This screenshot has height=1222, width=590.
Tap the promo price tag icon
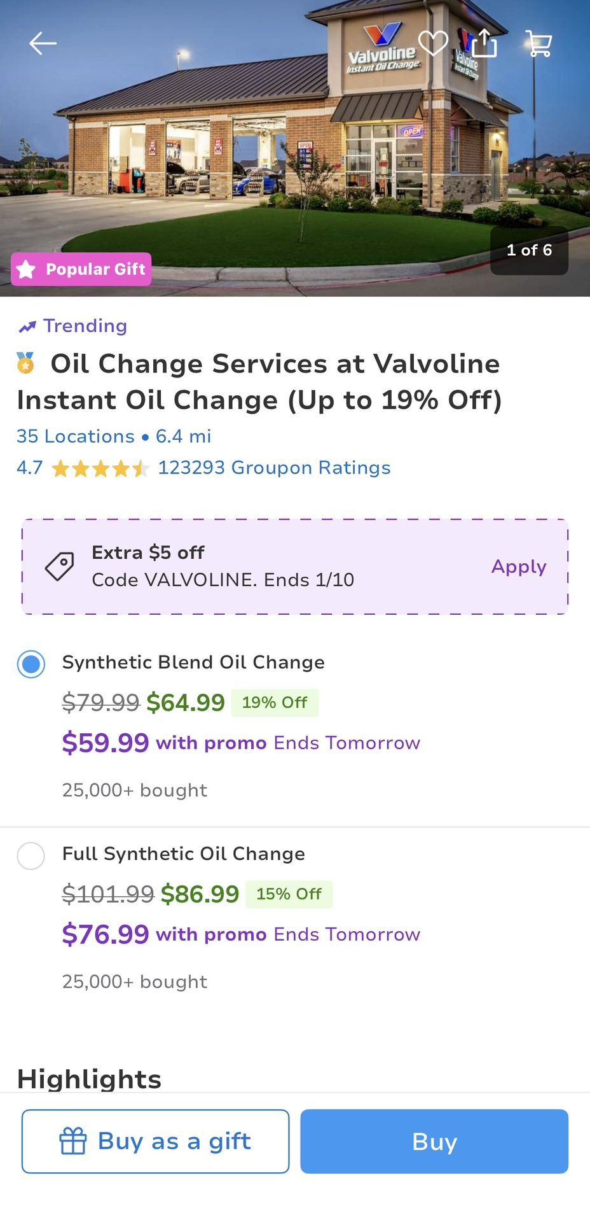[60, 566]
